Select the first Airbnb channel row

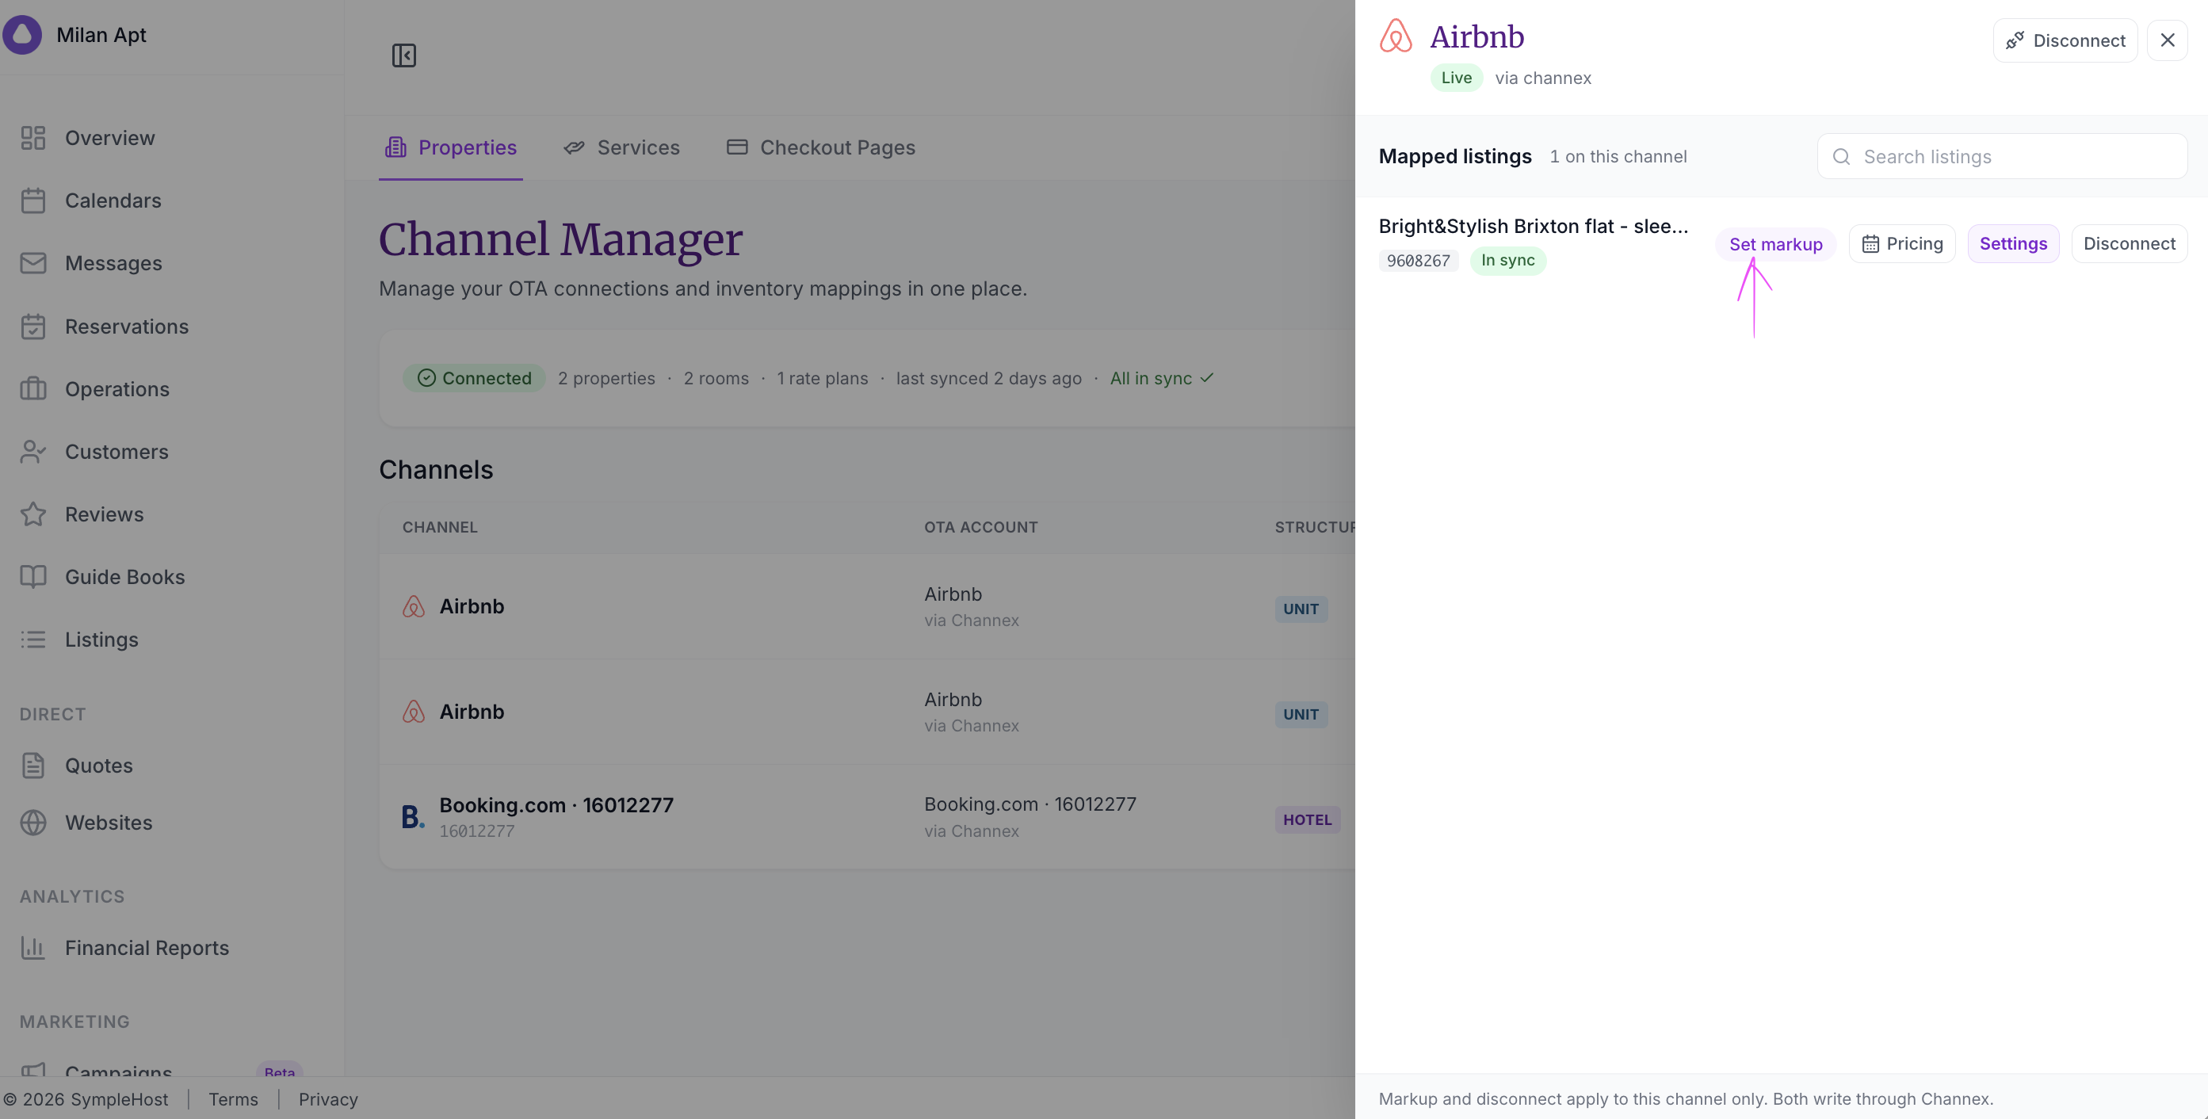click(x=867, y=606)
